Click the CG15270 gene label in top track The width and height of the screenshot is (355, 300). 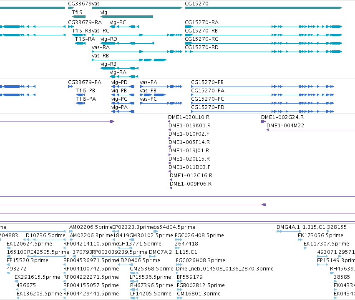point(196,4)
